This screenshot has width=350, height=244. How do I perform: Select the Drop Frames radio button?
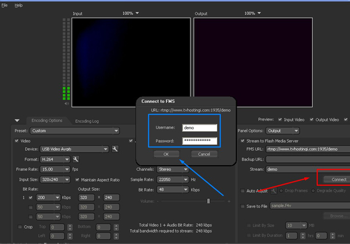(x=281, y=191)
